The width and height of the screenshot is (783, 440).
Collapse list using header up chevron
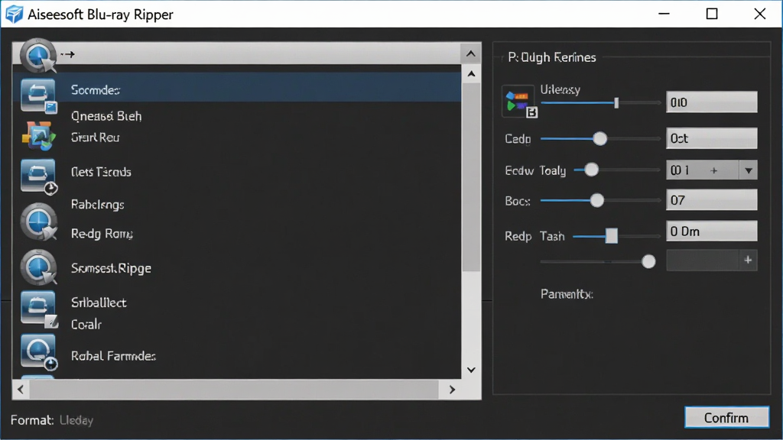[x=471, y=53]
